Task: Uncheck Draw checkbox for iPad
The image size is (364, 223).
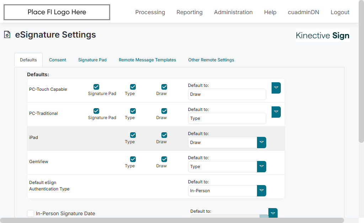Action: click(164, 135)
